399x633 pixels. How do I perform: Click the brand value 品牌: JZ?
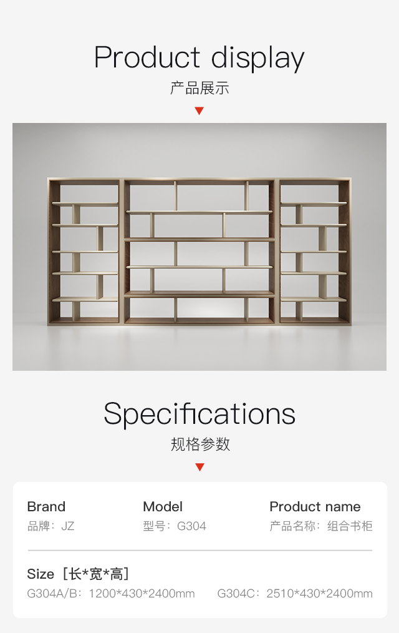(50, 526)
